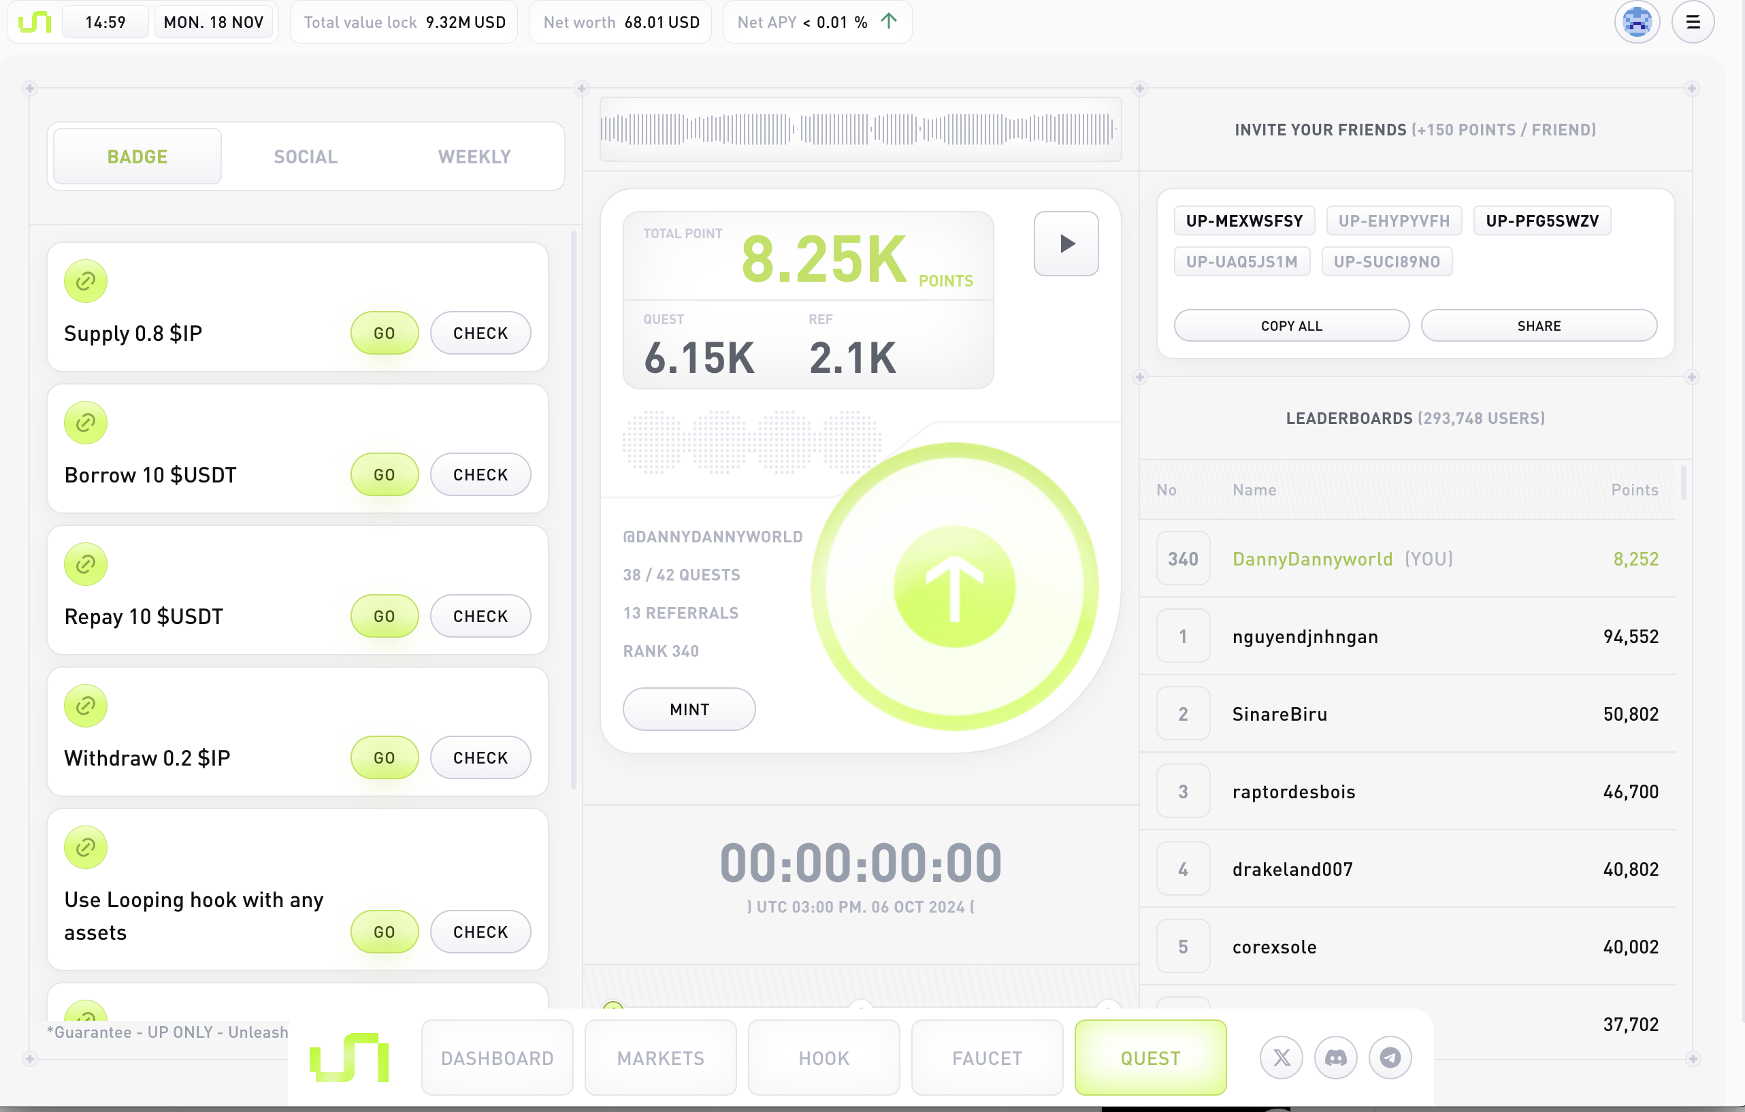Click the Net APY green arrow icon
Viewport: 1745px width, 1112px height.
[x=888, y=21]
